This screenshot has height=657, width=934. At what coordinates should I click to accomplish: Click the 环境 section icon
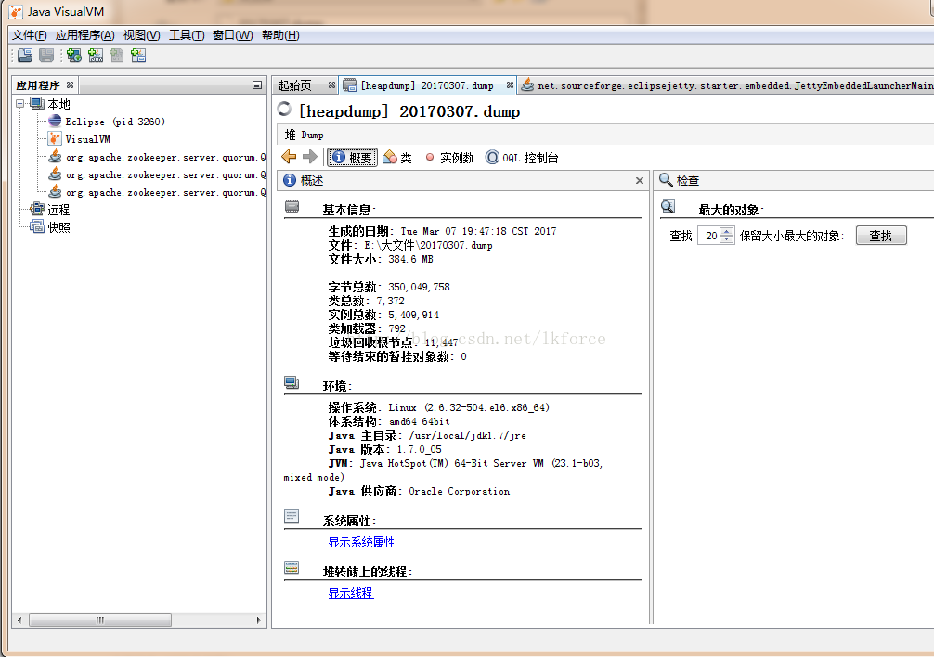point(292,382)
